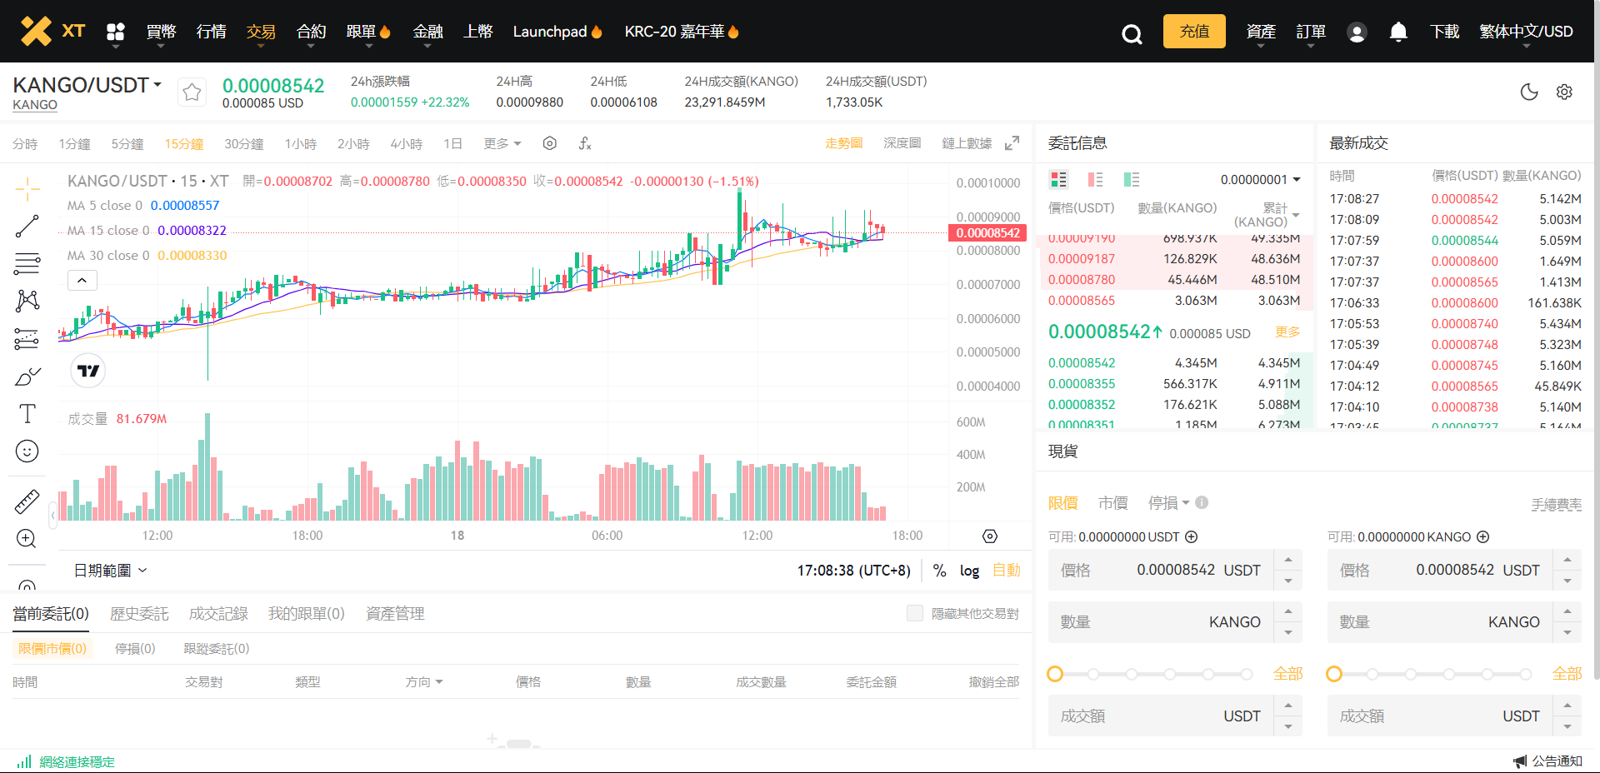Select the 5 minute interval

(127, 144)
